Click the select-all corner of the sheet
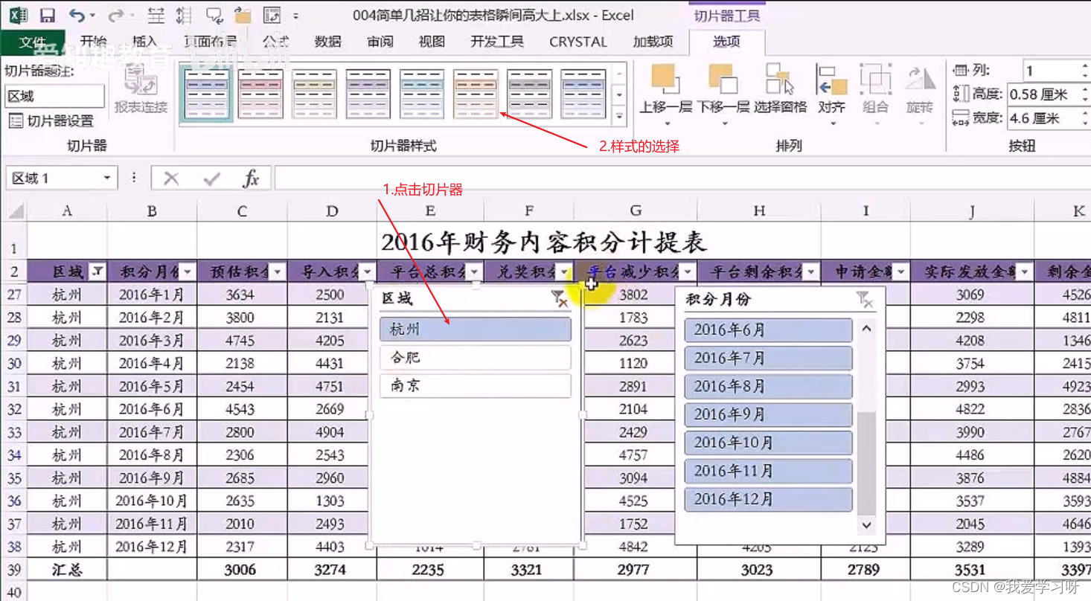This screenshot has width=1091, height=601. point(16,211)
